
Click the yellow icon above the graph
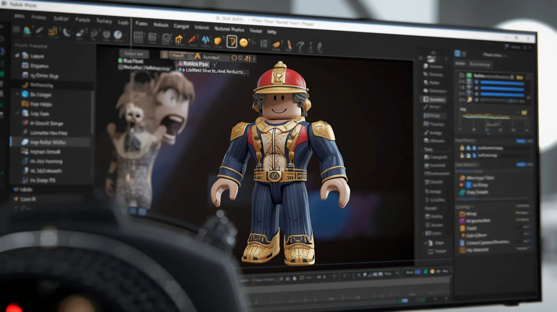(524, 113)
